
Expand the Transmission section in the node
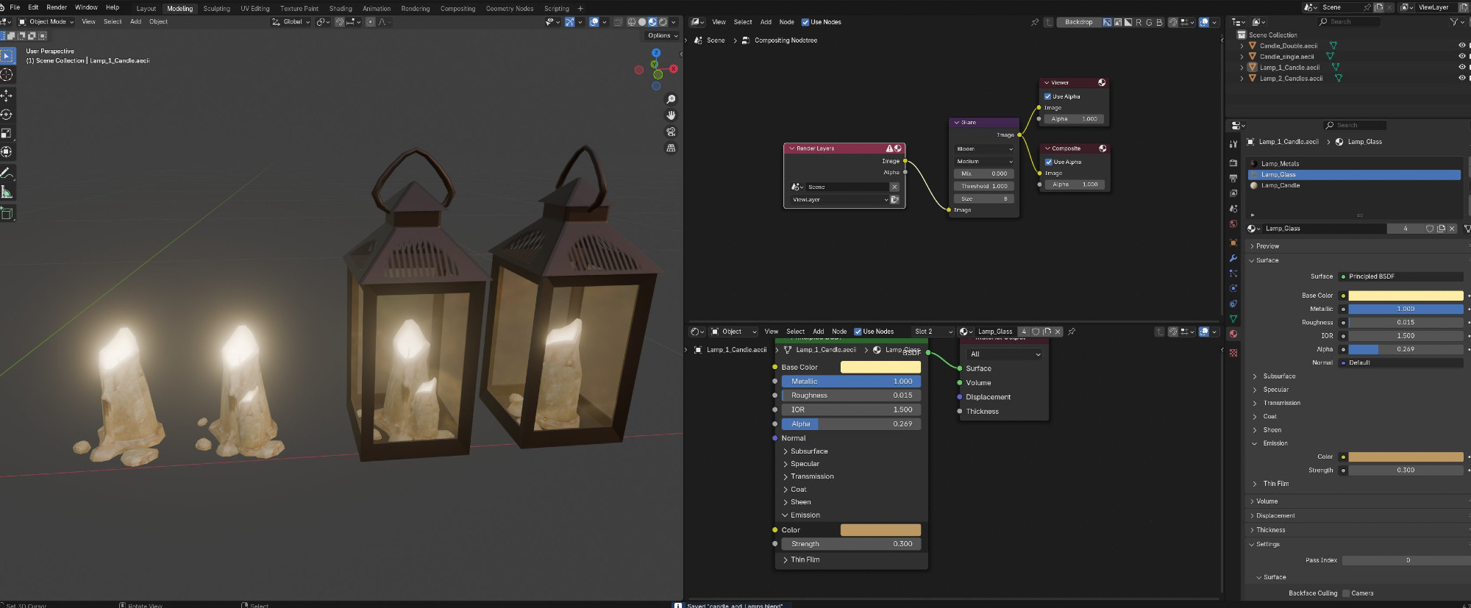pos(812,476)
